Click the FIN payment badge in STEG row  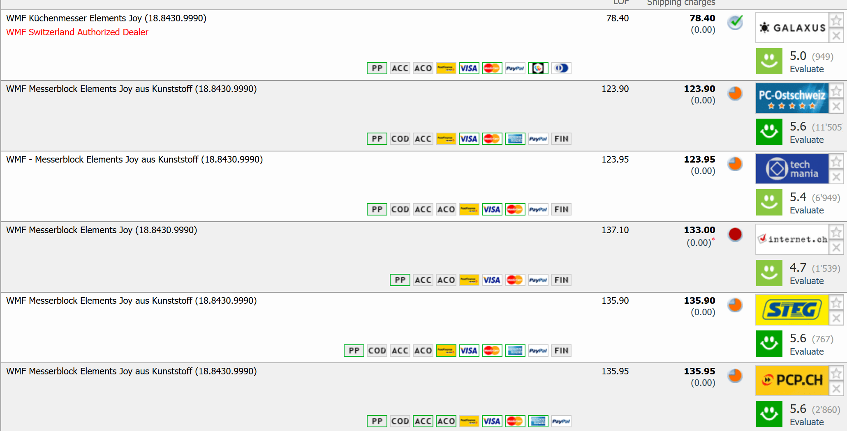(561, 351)
